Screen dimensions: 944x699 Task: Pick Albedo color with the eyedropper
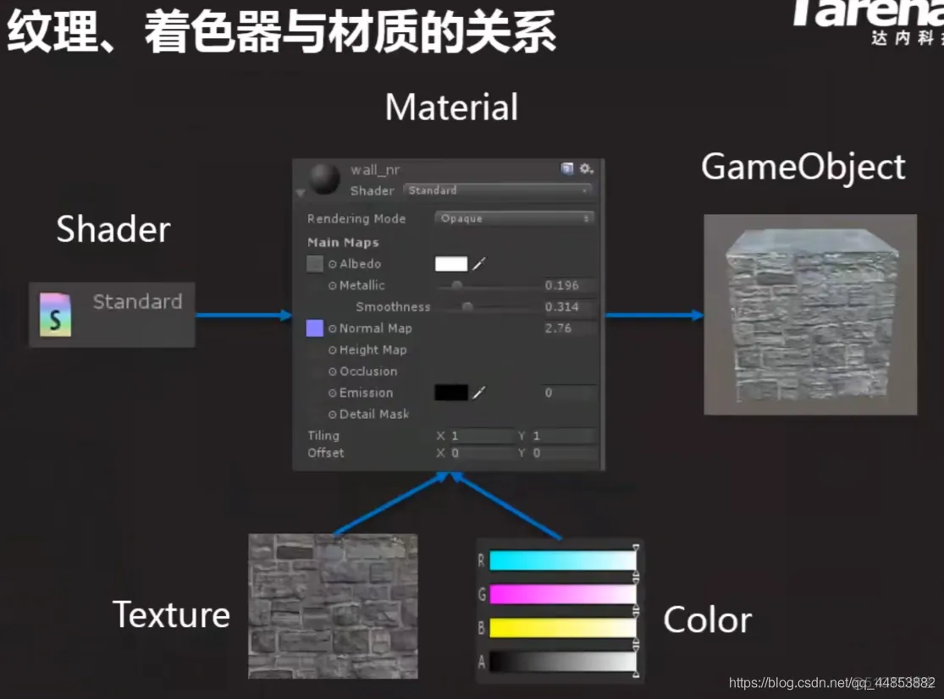[479, 263]
